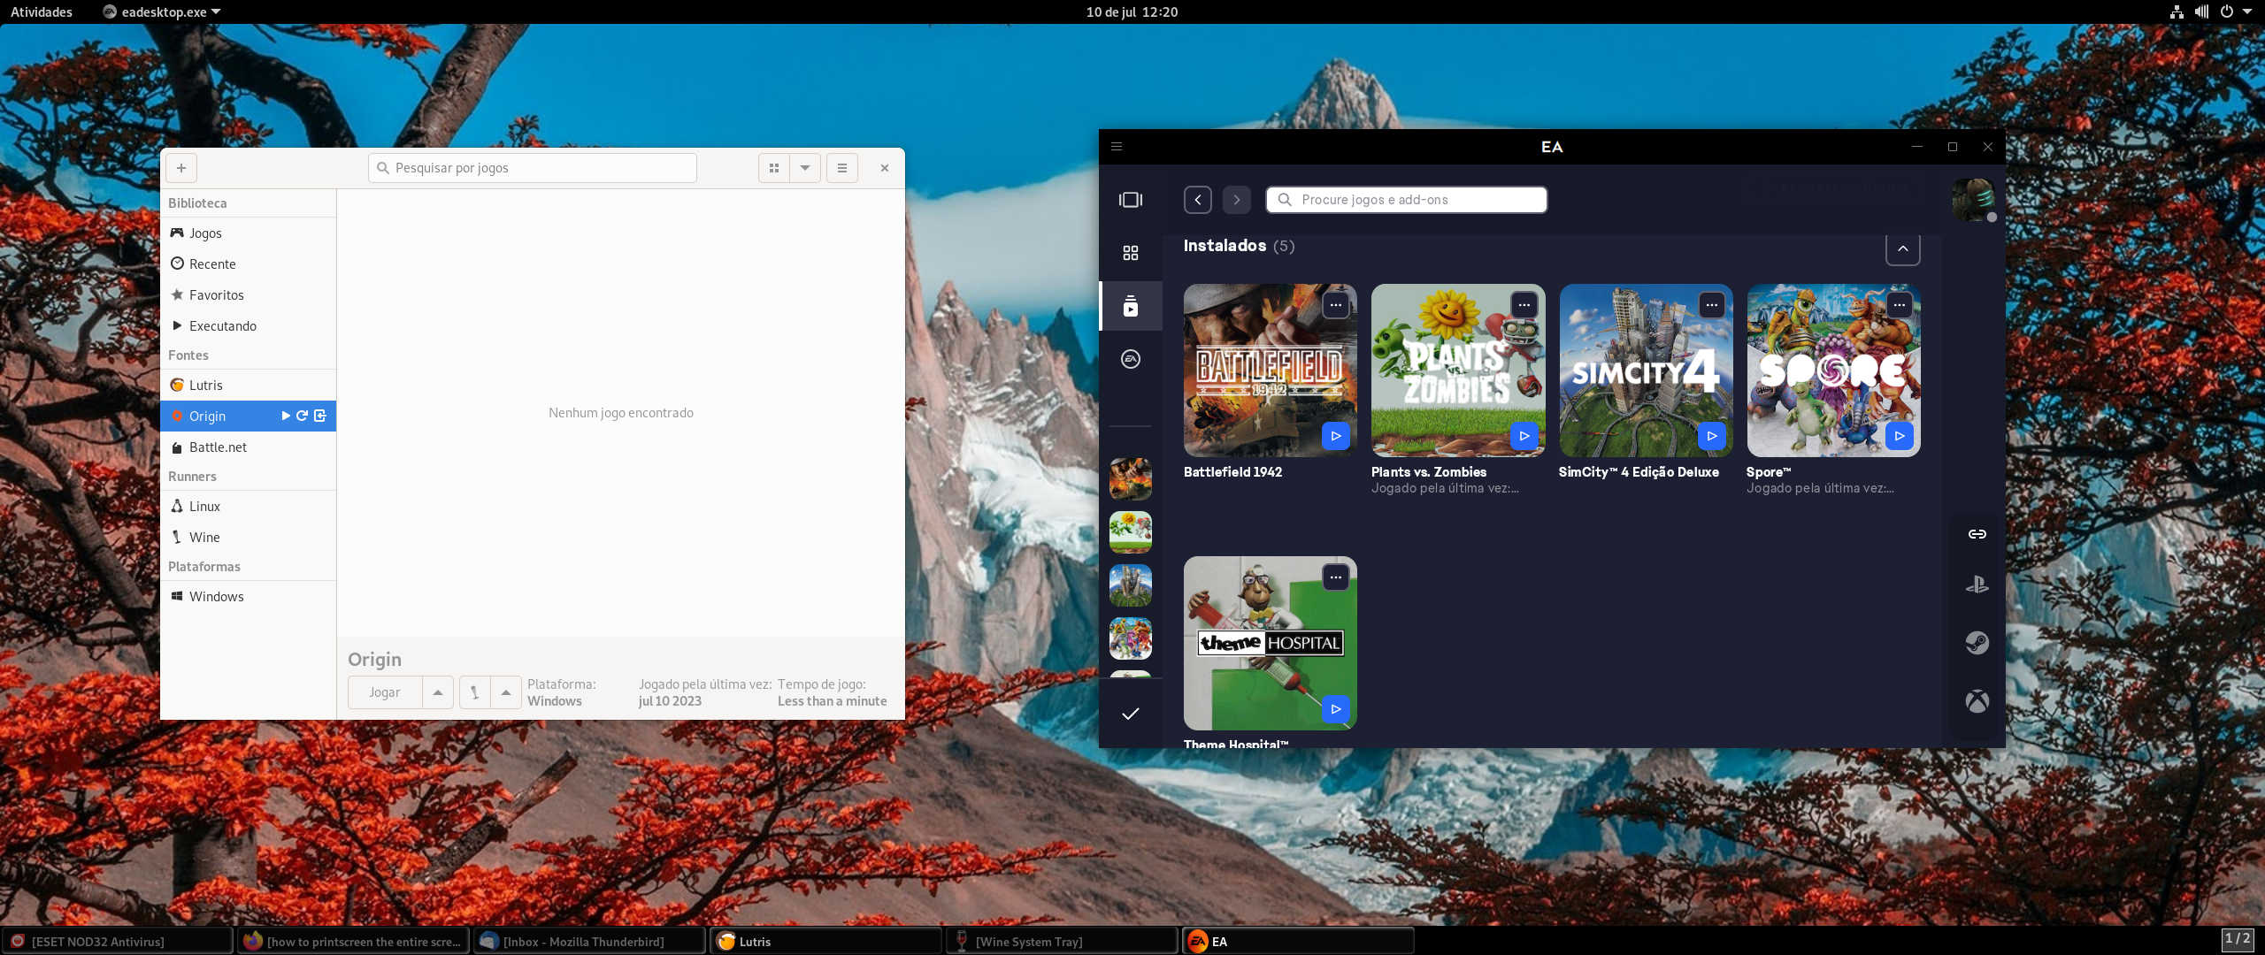The height and width of the screenshot is (955, 2265).
Task: Click SimCity sidebar shortcut thumbnail
Action: [1131, 585]
